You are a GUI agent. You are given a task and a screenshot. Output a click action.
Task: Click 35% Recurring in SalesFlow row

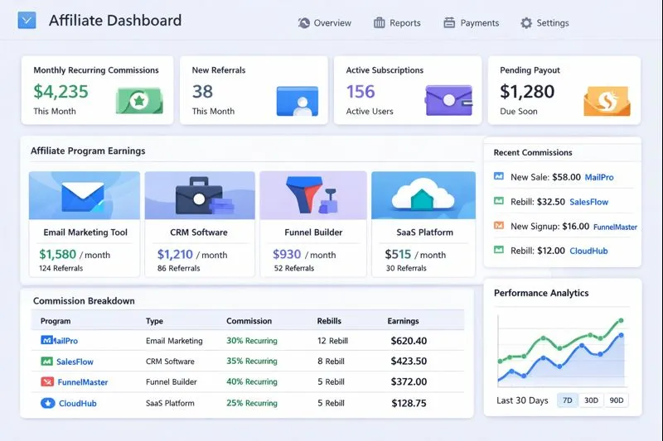[x=252, y=361]
